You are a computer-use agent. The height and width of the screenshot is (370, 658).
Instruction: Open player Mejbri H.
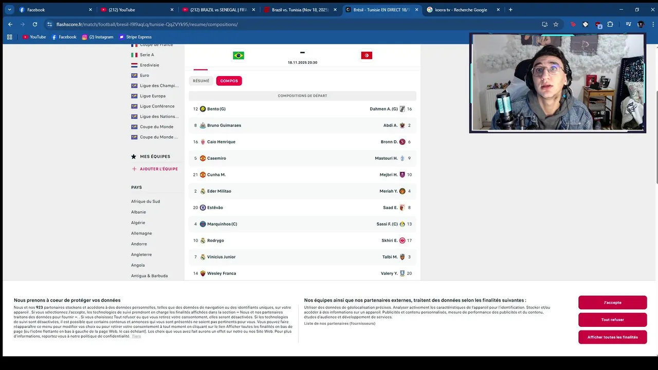coord(389,175)
